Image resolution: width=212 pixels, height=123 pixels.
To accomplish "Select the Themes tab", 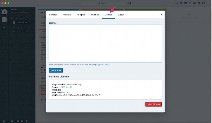I will click(x=95, y=15).
